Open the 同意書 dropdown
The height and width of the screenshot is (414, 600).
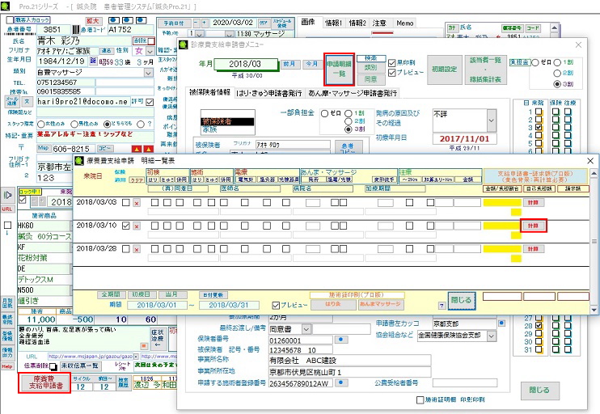click(x=306, y=329)
